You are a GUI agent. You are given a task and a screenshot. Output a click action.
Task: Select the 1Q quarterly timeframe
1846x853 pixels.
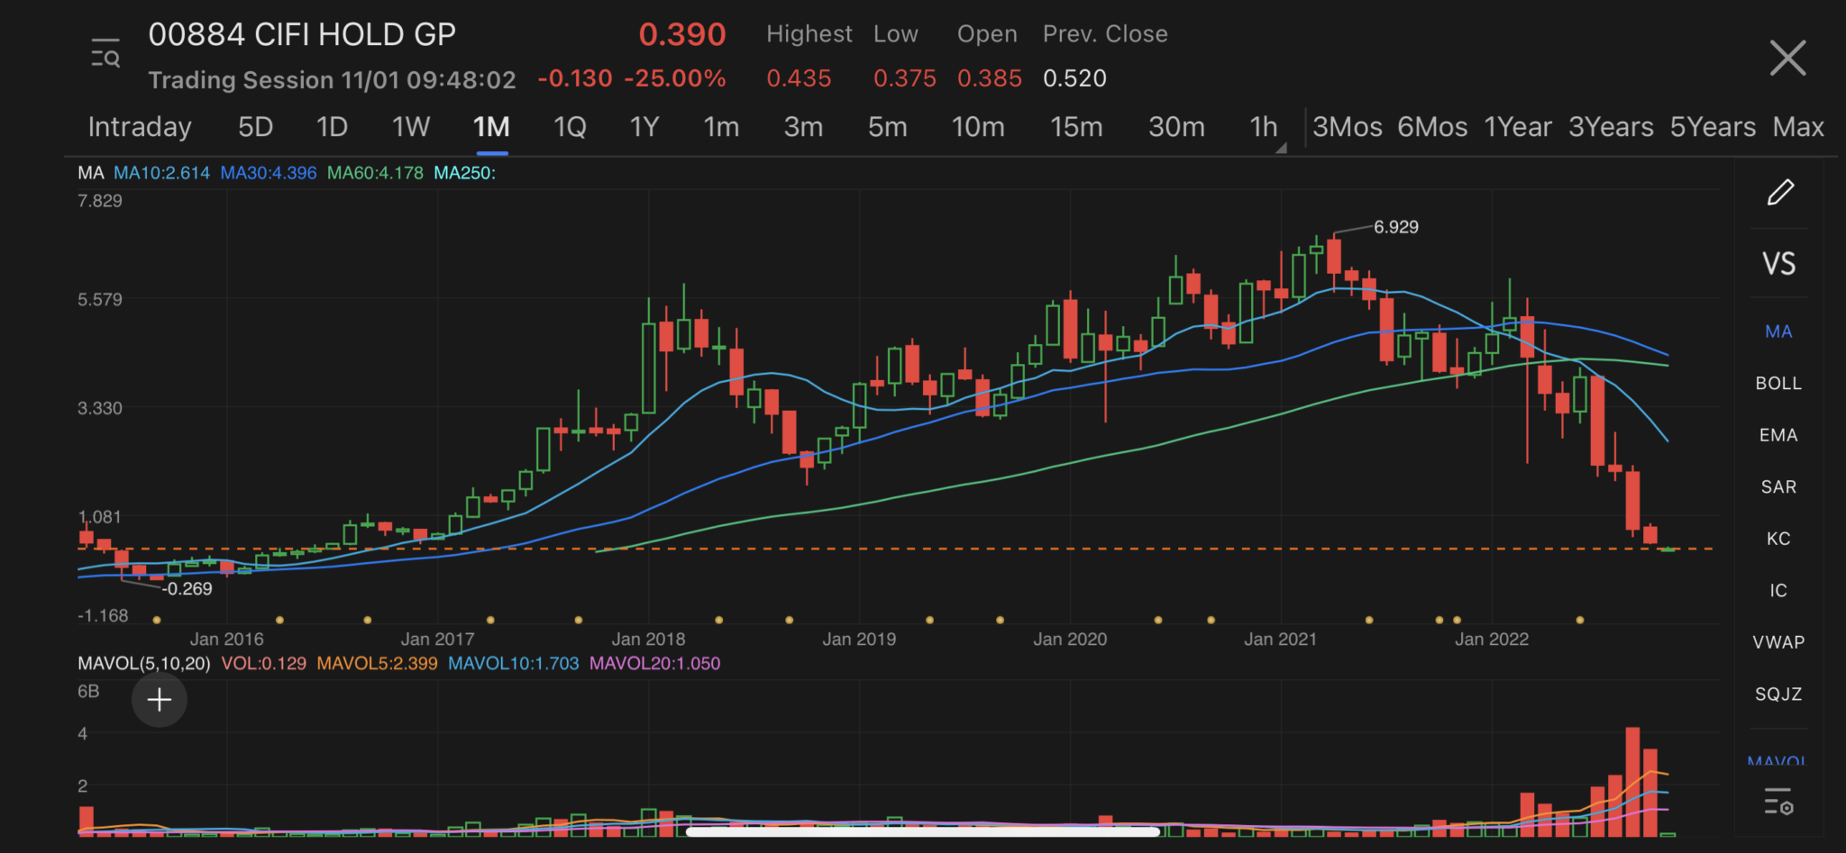(x=570, y=127)
